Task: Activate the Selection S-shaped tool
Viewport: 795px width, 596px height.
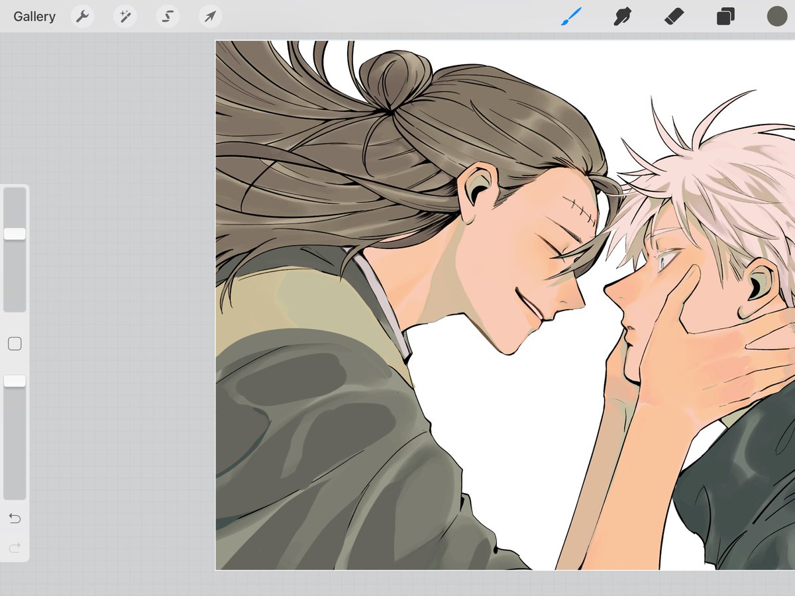Action: 168,17
